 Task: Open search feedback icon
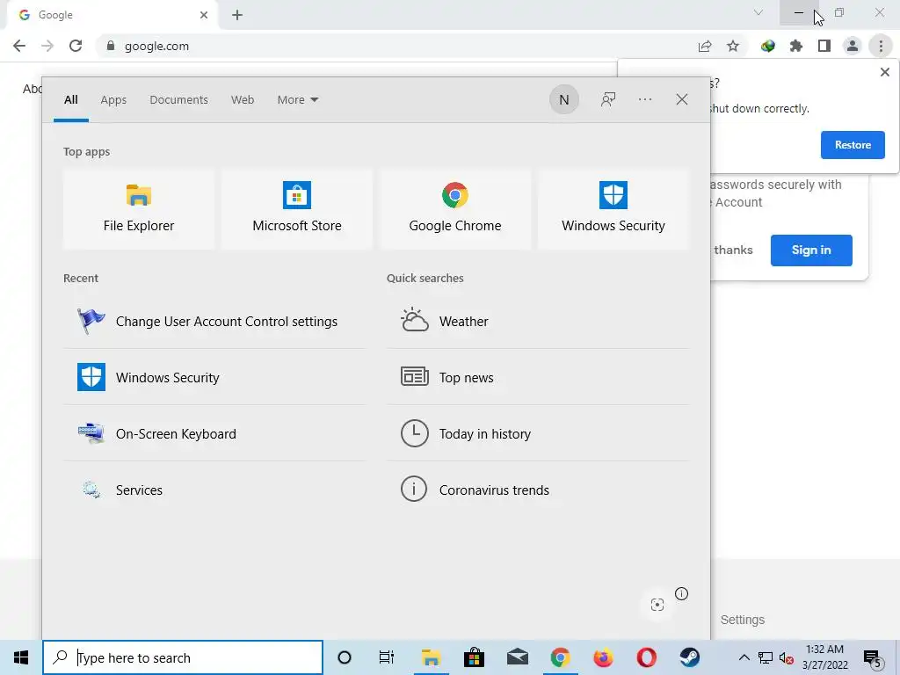[608, 100]
